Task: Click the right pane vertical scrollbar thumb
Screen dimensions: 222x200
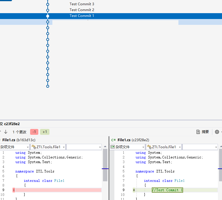Action: coord(221,165)
